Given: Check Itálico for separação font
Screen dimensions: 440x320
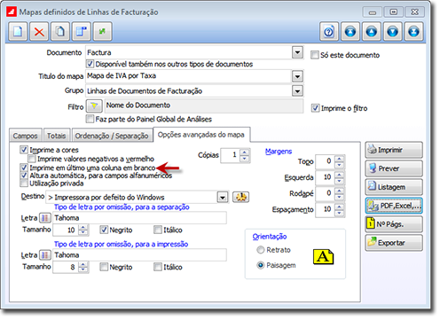Looking at the screenshot, I should point(158,230).
